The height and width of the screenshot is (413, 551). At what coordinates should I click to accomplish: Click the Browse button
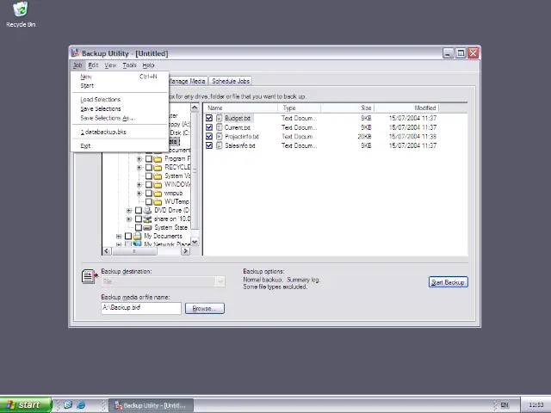click(x=205, y=308)
